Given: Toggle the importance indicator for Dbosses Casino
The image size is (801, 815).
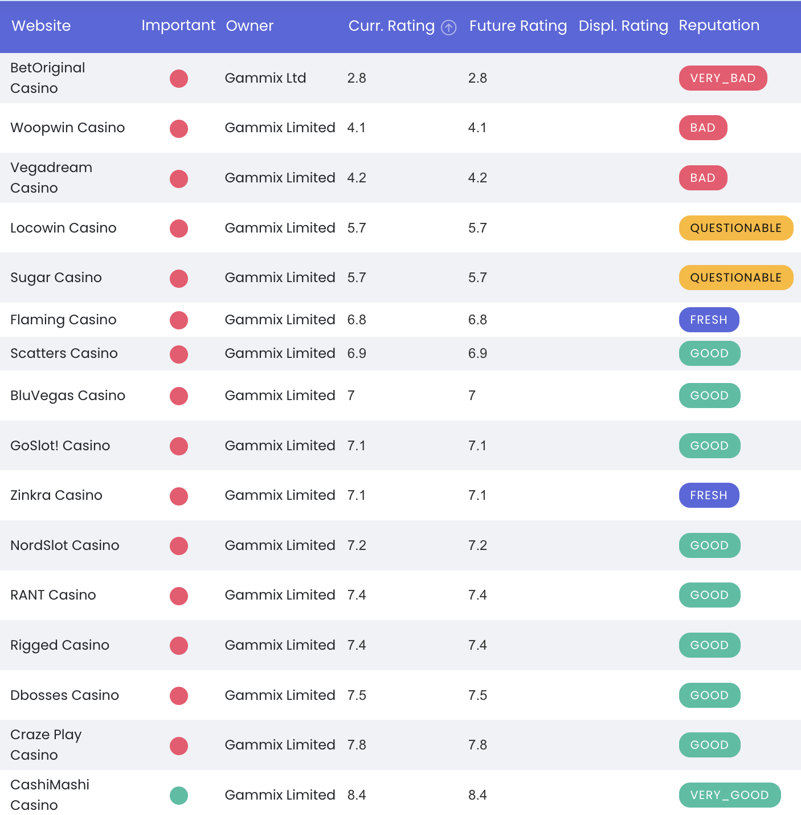Looking at the screenshot, I should click(179, 695).
